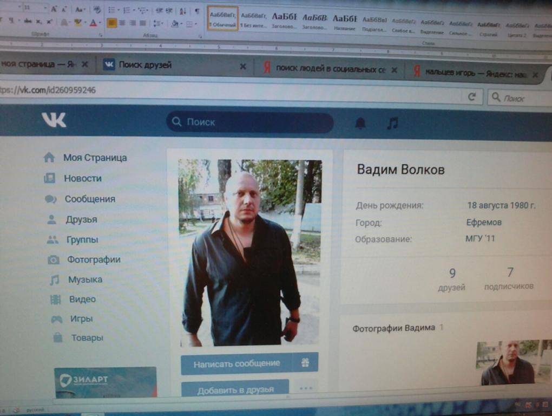Screen dimensions: 552x416
Task: Switch to the поиск людей в социальных tab
Action: pyautogui.click(x=330, y=69)
